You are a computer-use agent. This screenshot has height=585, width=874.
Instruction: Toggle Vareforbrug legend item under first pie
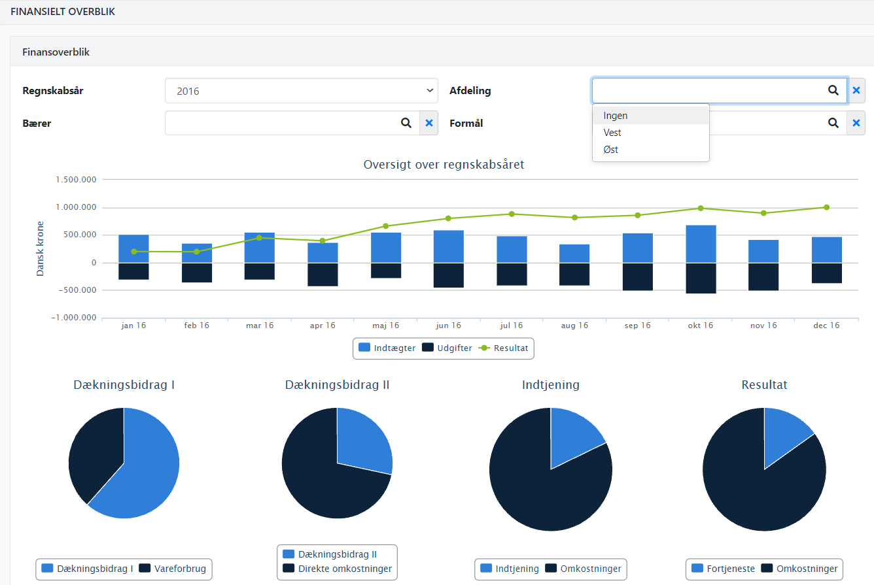pyautogui.click(x=173, y=569)
